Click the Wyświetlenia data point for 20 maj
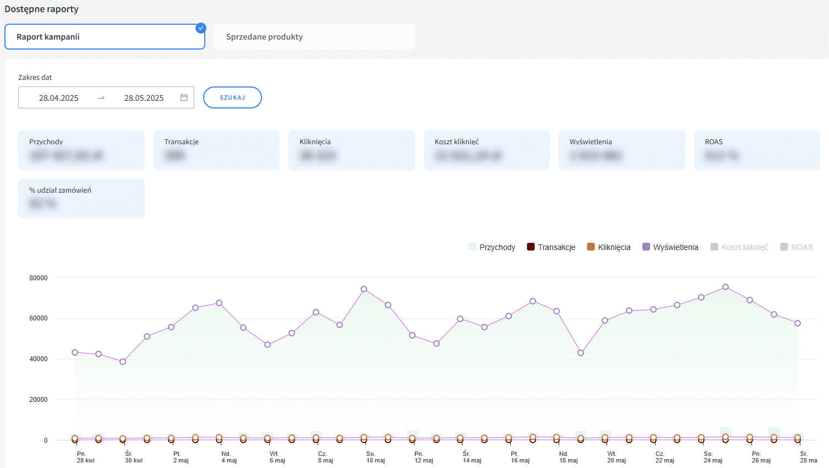The height and width of the screenshot is (468, 829). point(605,320)
